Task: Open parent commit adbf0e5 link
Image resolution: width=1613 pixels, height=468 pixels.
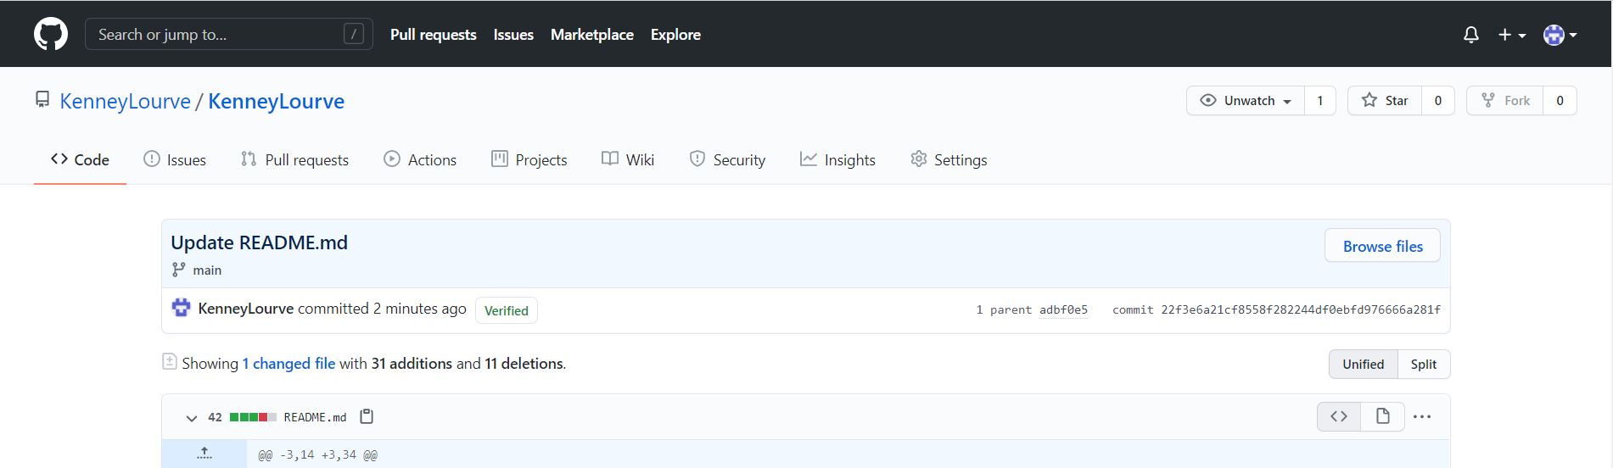Action: 1063,310
